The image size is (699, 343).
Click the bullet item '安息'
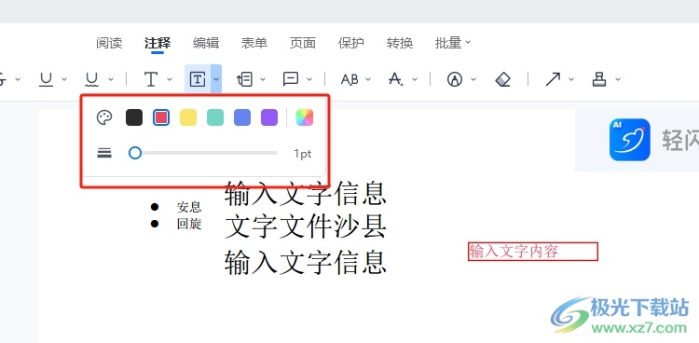click(189, 207)
